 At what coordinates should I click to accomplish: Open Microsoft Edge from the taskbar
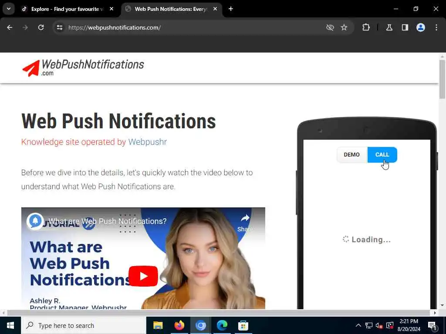click(222, 325)
